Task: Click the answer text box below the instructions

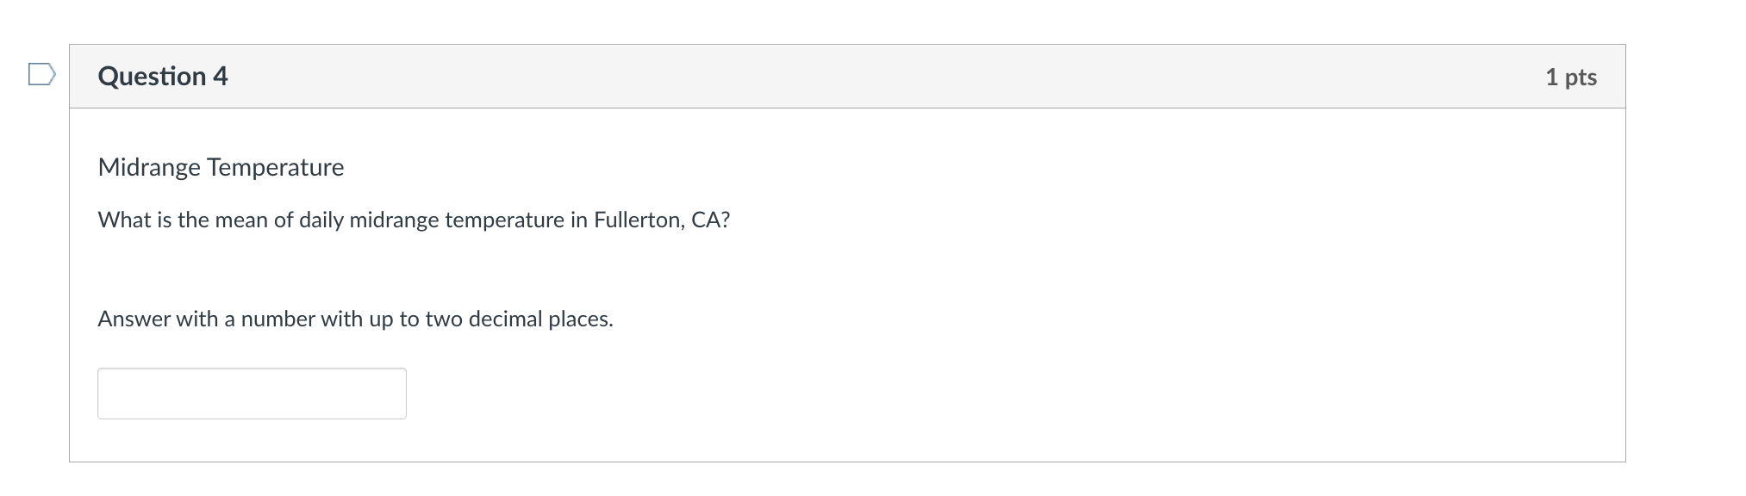Action: pos(252,393)
